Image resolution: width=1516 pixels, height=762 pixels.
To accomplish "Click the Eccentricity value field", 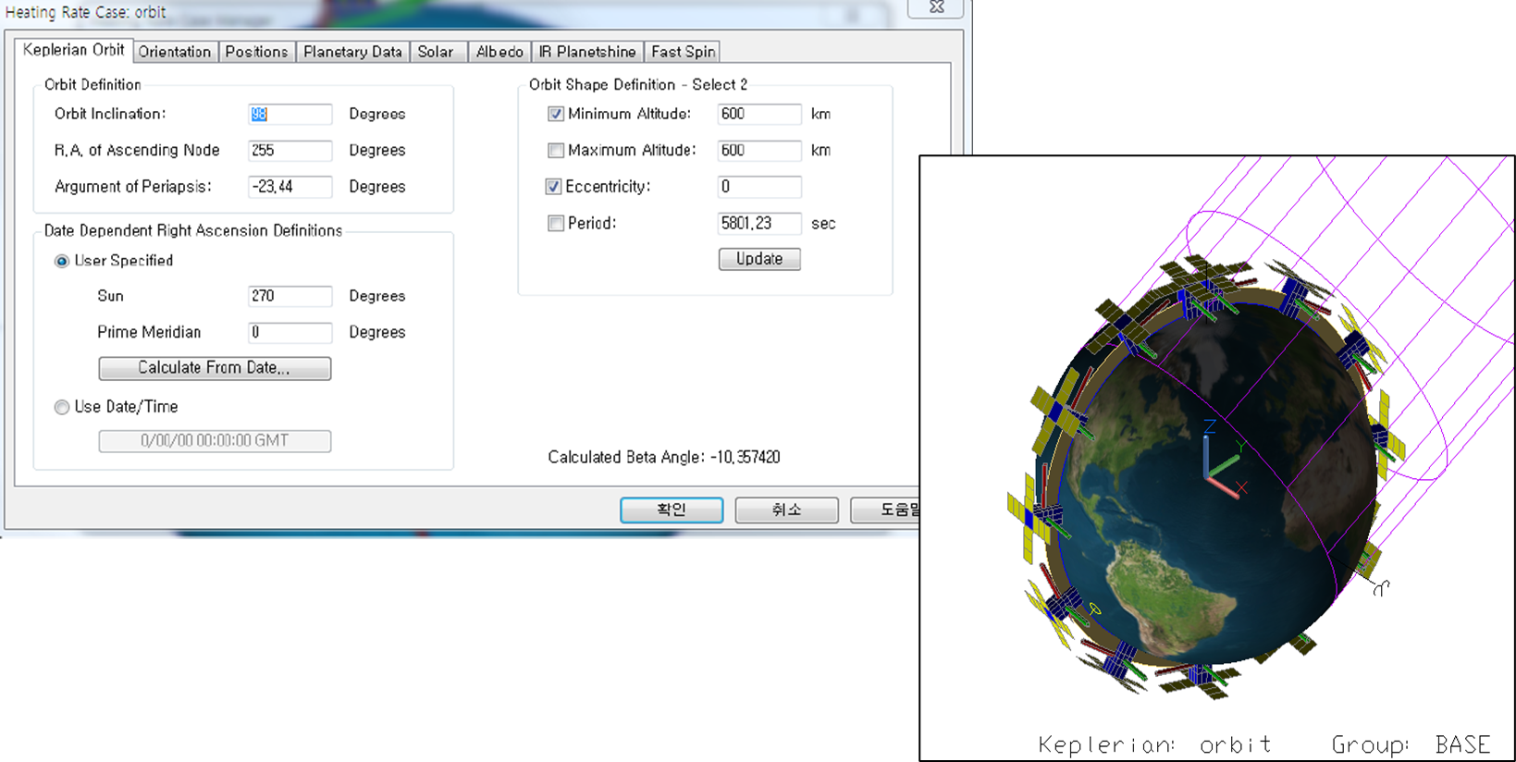I will (759, 187).
